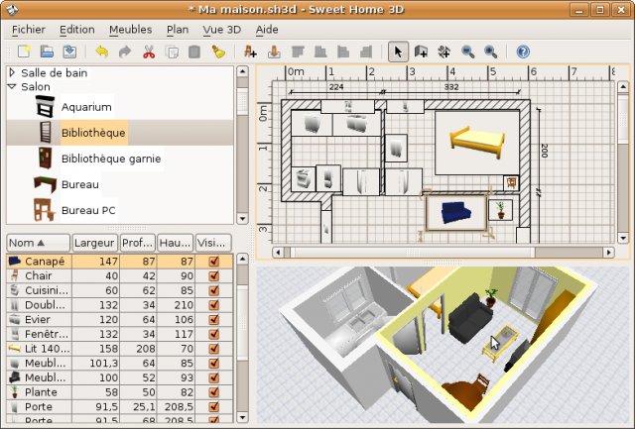Open the Aide menu
The width and height of the screenshot is (635, 429).
[267, 30]
